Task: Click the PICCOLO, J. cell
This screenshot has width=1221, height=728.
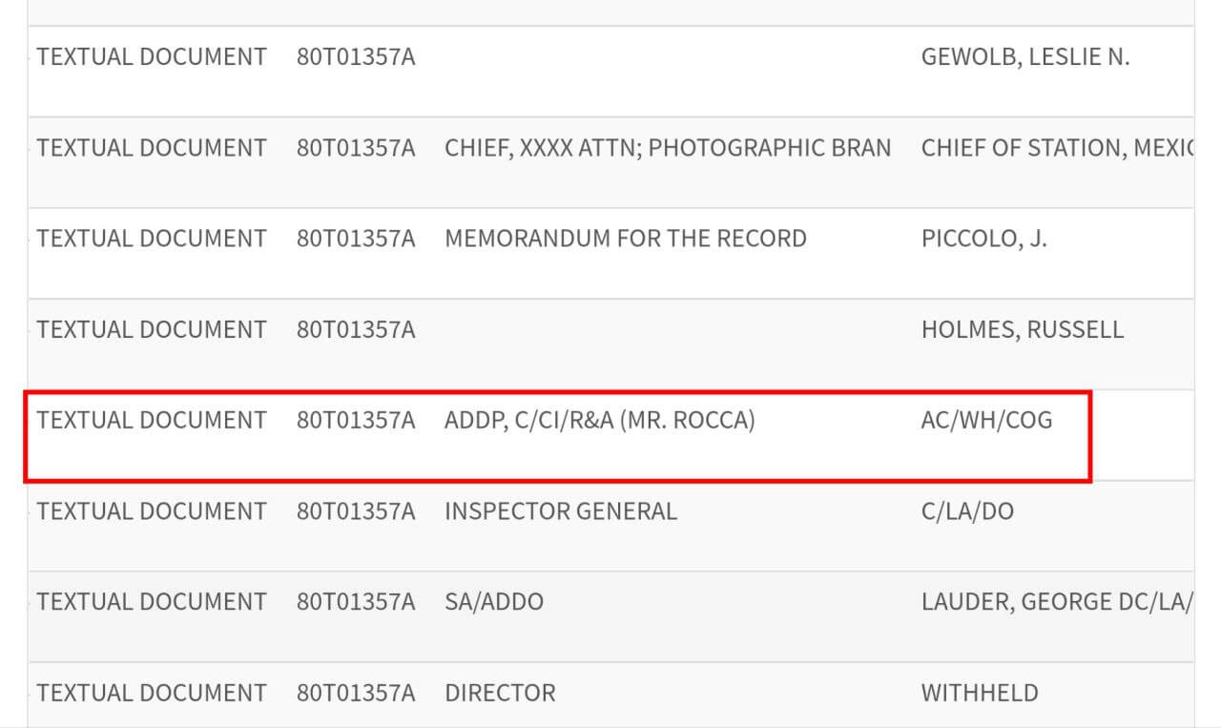Action: point(983,239)
